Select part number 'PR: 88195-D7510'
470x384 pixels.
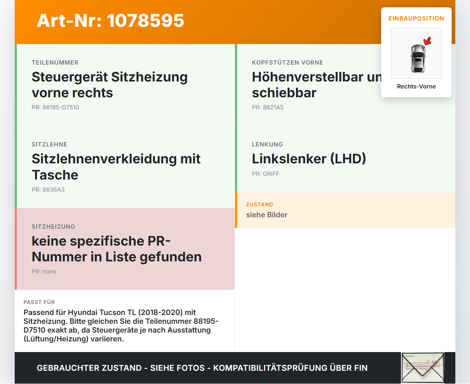(x=55, y=108)
